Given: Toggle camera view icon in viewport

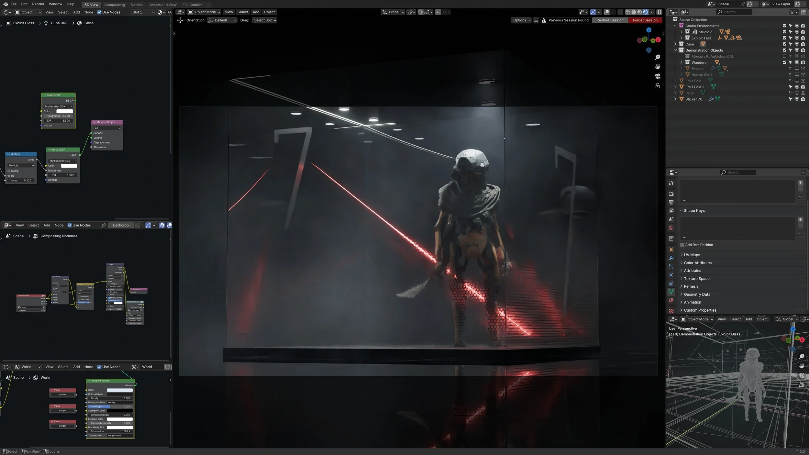Looking at the screenshot, I should (x=657, y=76).
